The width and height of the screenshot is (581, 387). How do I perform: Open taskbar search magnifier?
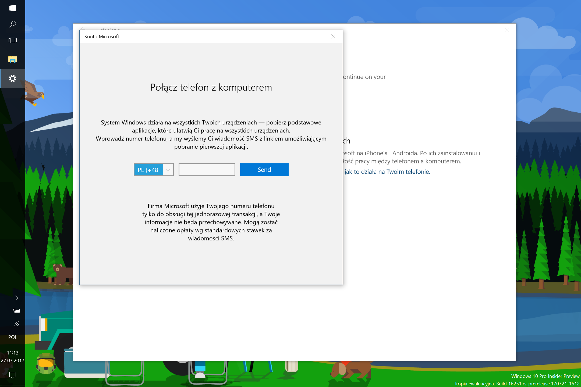tap(12, 24)
